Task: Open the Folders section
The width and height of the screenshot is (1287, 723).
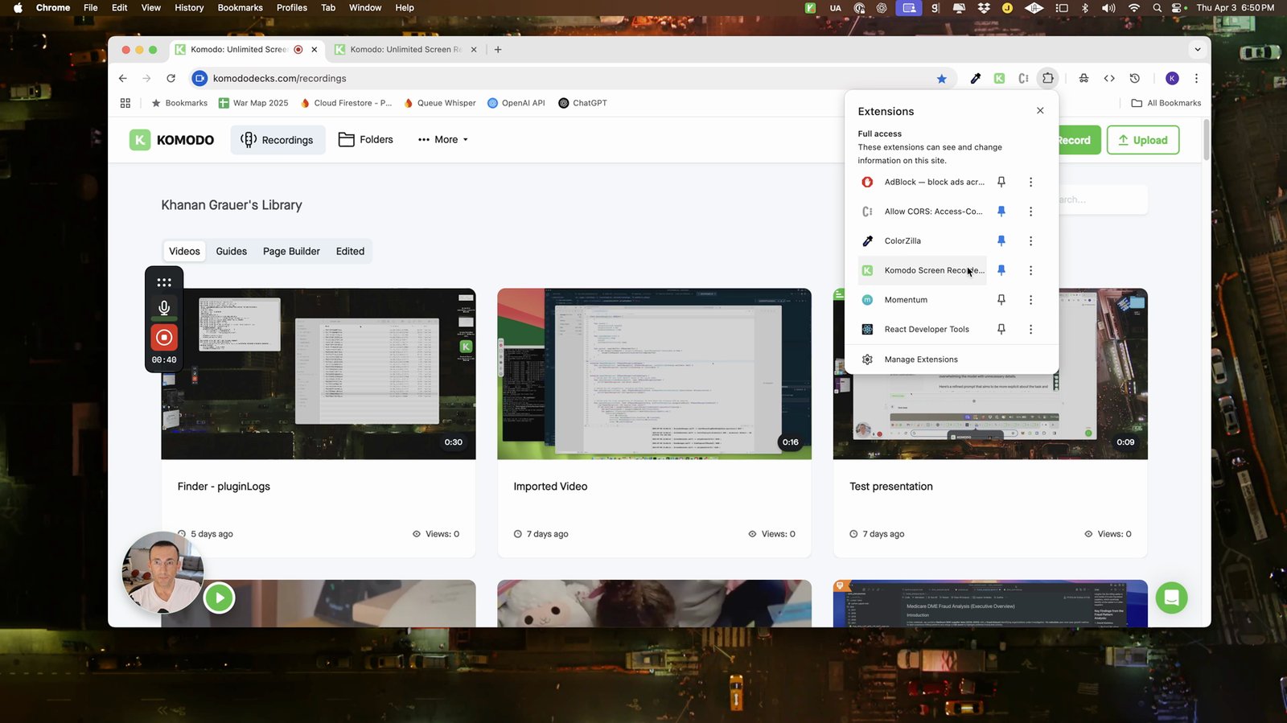Action: [366, 140]
